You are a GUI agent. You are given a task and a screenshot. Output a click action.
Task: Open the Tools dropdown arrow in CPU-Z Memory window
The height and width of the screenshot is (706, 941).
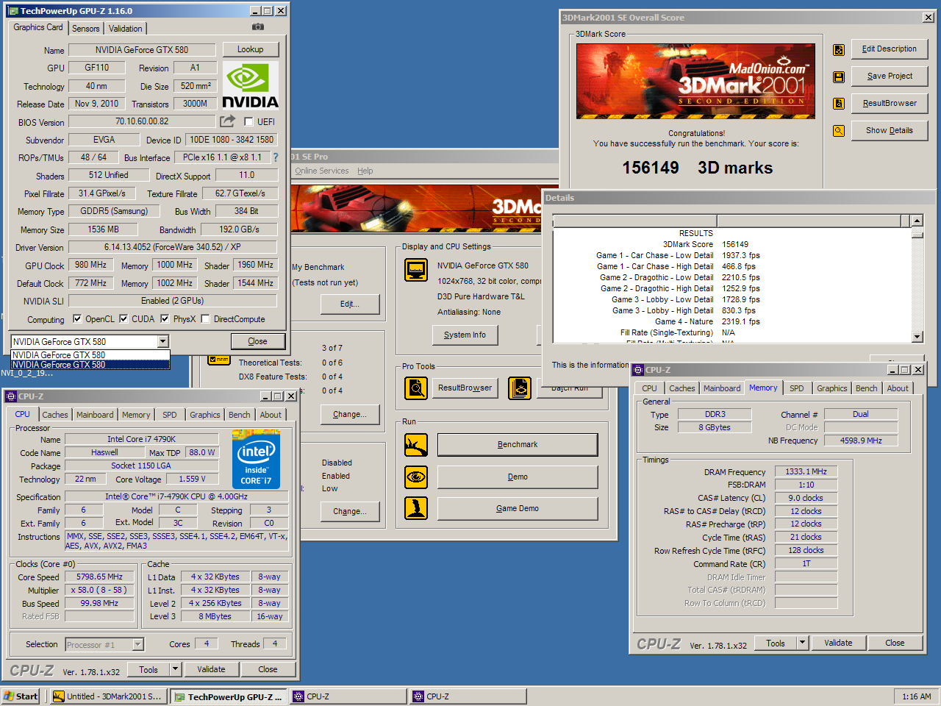[x=802, y=643]
